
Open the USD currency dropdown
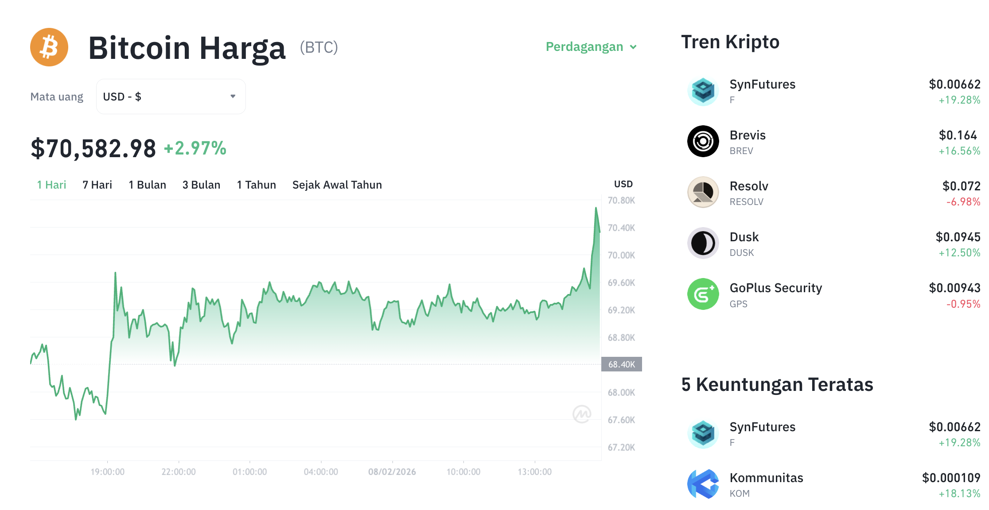[171, 96]
